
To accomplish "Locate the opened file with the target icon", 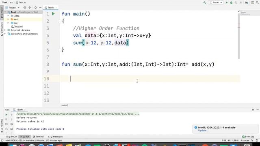I will click(25, 8).
